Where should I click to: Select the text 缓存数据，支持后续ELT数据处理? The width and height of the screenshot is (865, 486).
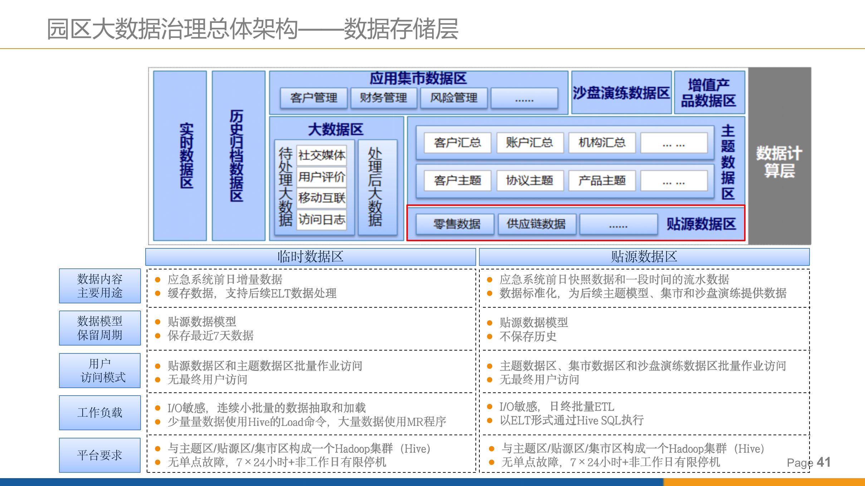coord(252,293)
